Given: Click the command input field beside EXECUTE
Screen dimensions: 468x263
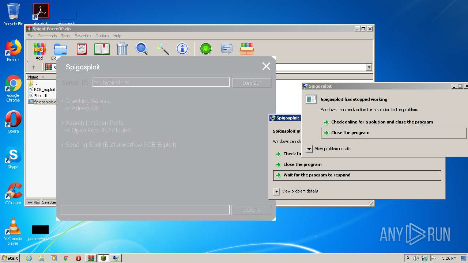Looking at the screenshot, I should pos(145,210).
